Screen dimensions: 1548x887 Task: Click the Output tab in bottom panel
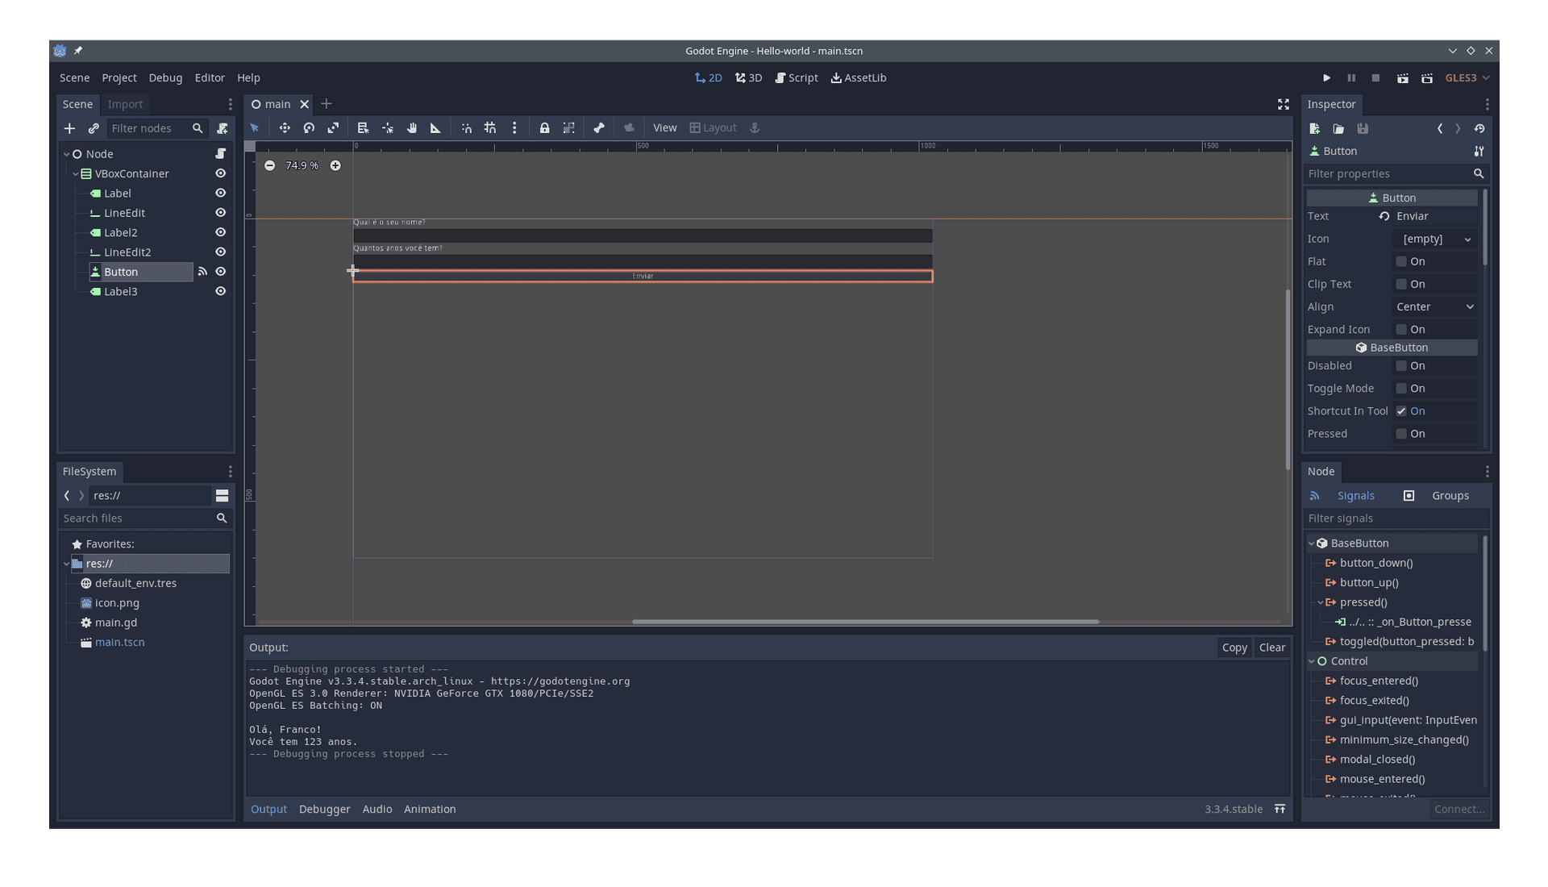coord(268,808)
